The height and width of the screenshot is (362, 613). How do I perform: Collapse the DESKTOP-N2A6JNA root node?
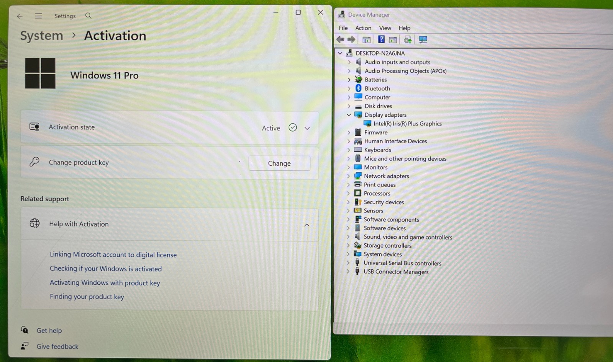point(340,53)
